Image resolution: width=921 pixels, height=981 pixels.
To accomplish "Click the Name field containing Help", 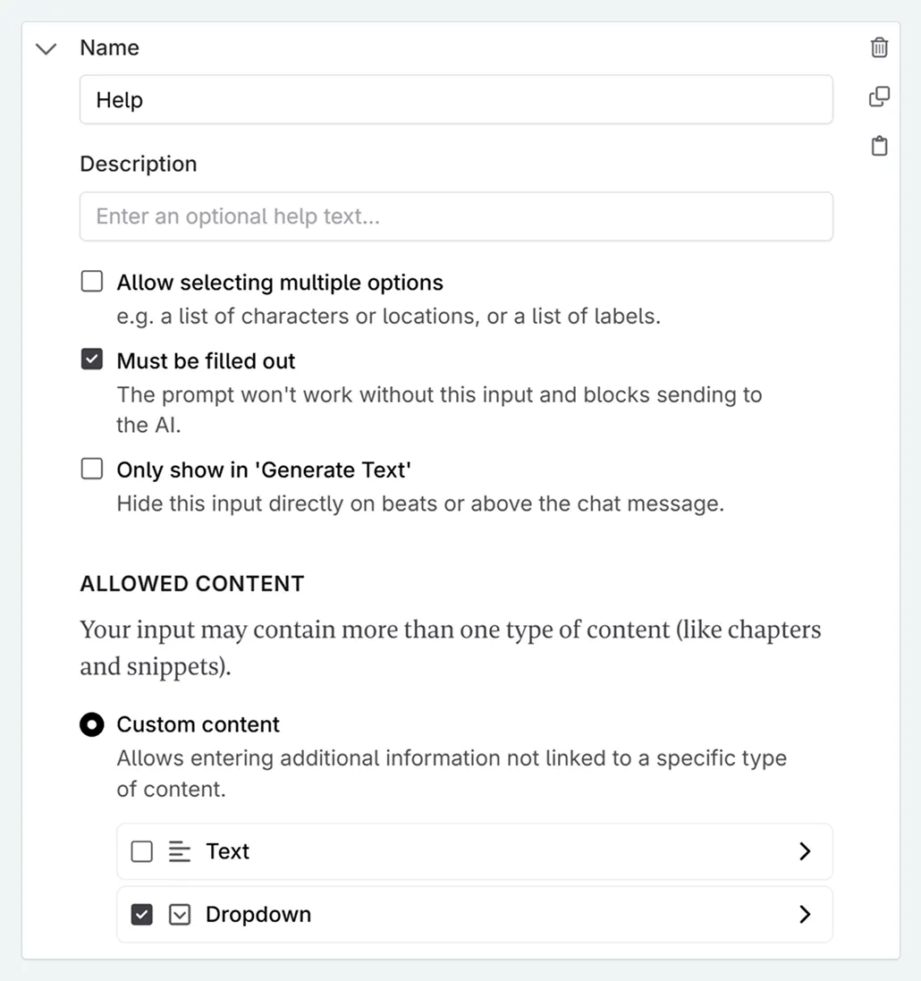I will [x=456, y=100].
